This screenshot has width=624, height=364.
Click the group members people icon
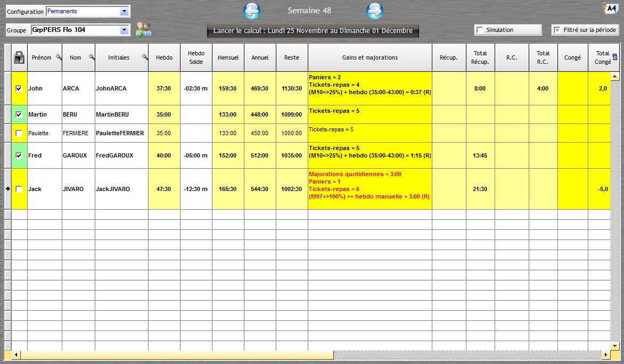pos(143,30)
